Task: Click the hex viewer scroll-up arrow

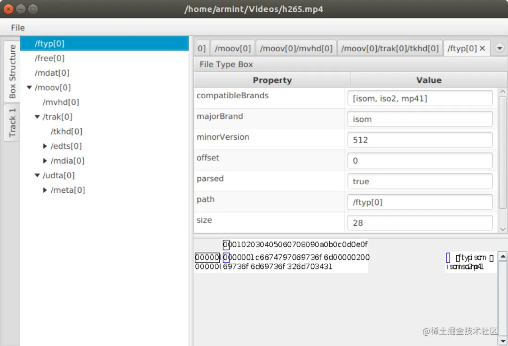Action: coord(502,257)
